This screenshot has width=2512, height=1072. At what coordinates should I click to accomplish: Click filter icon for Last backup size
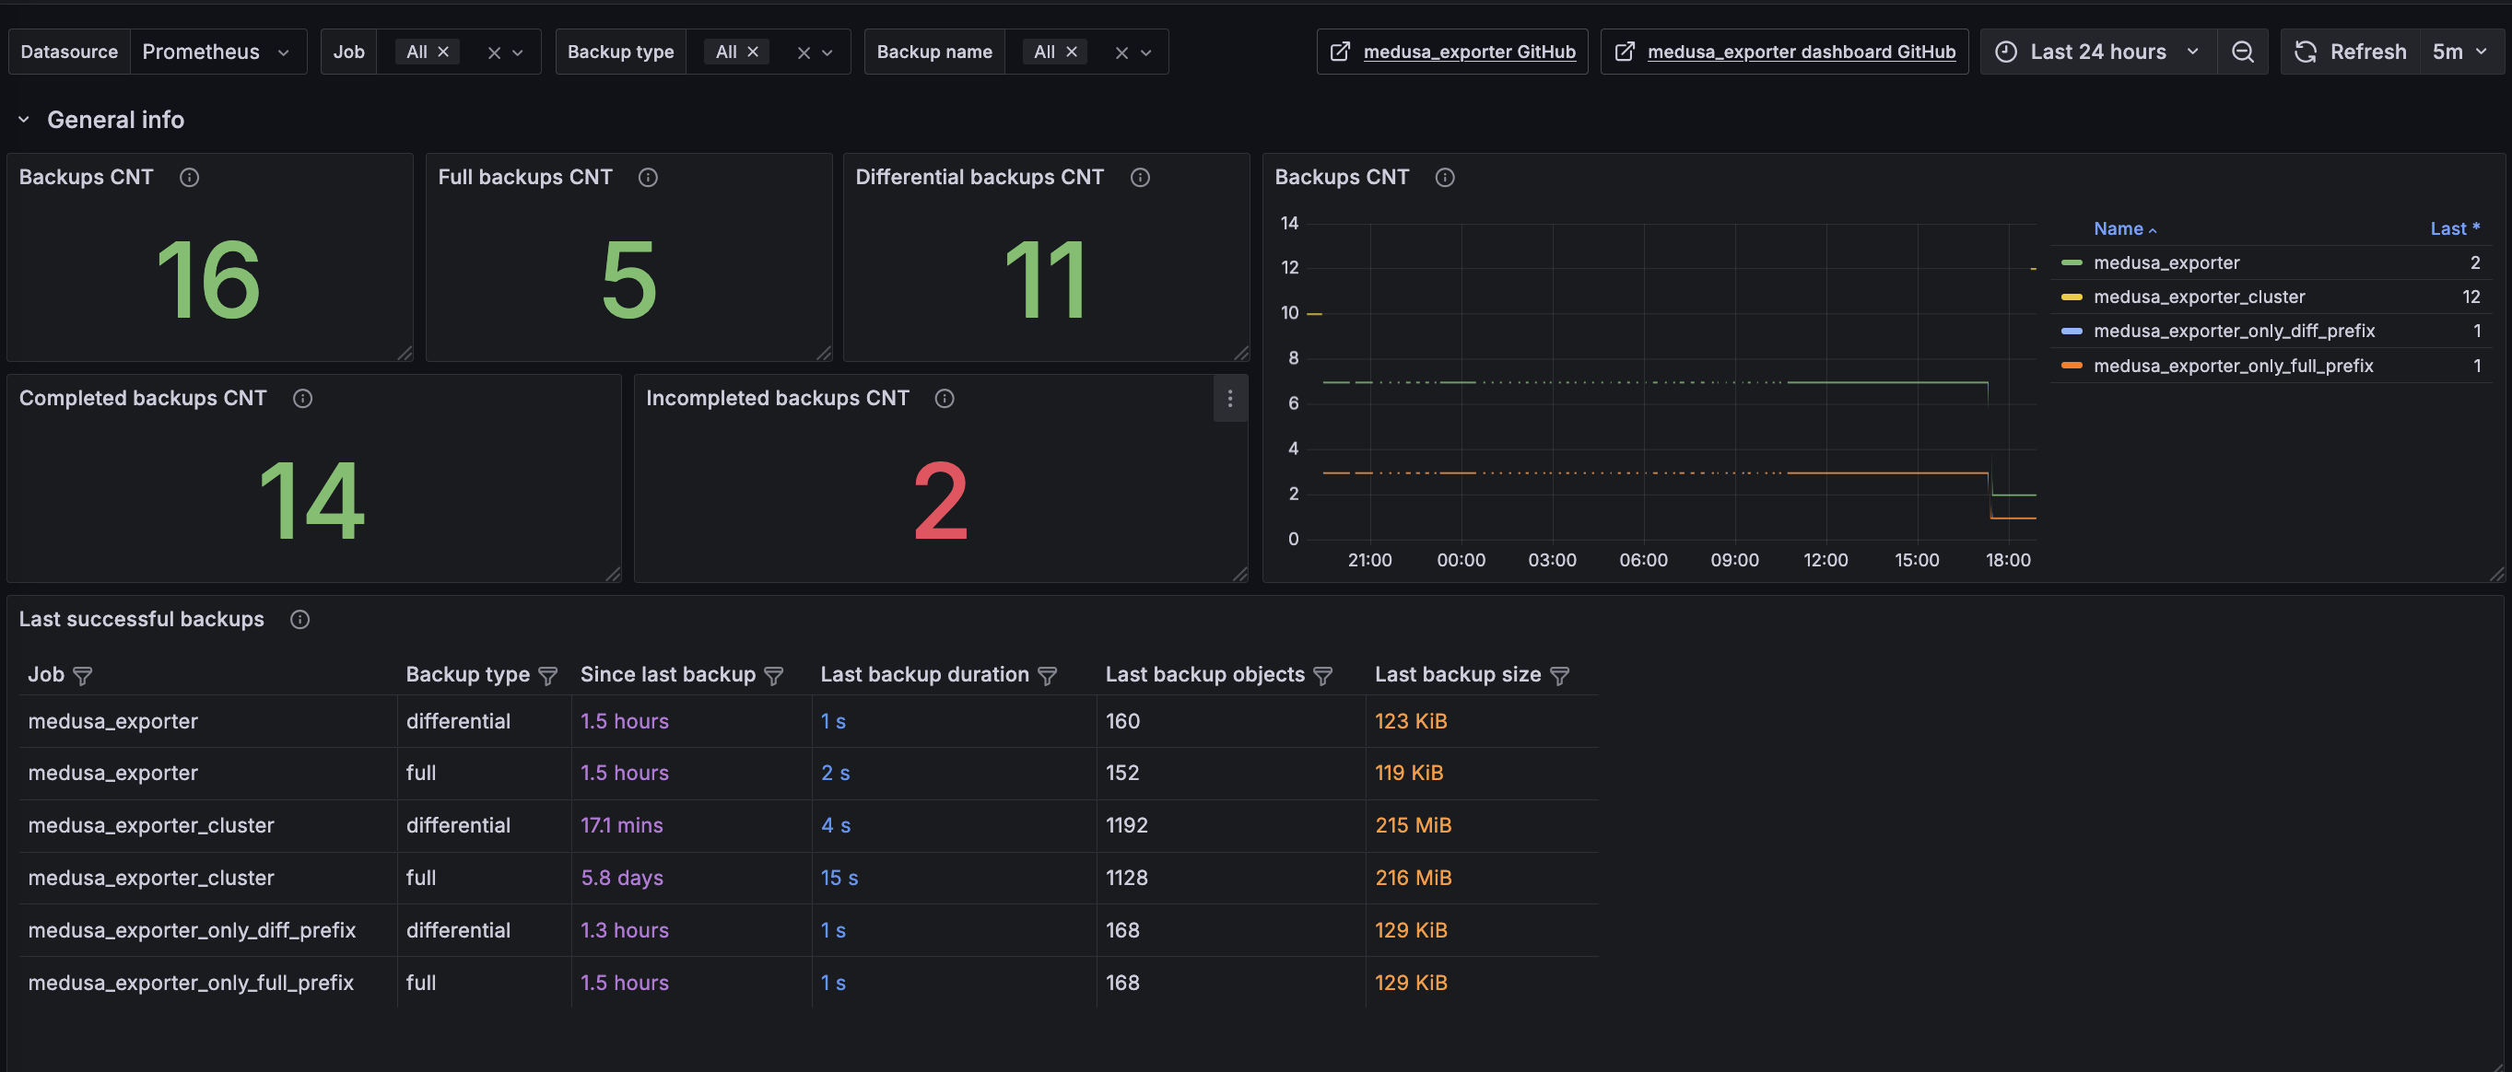(x=1559, y=675)
